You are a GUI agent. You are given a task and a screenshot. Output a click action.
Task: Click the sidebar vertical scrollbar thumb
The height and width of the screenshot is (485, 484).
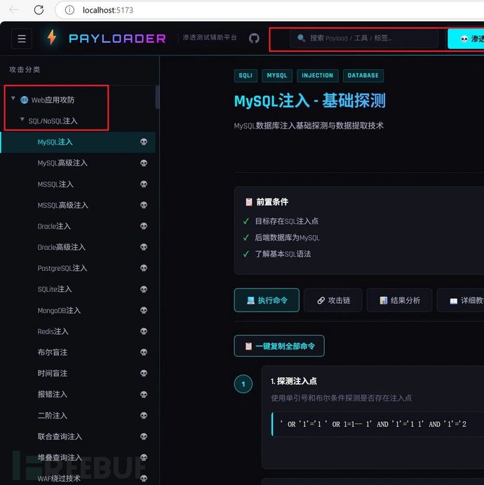[x=157, y=97]
